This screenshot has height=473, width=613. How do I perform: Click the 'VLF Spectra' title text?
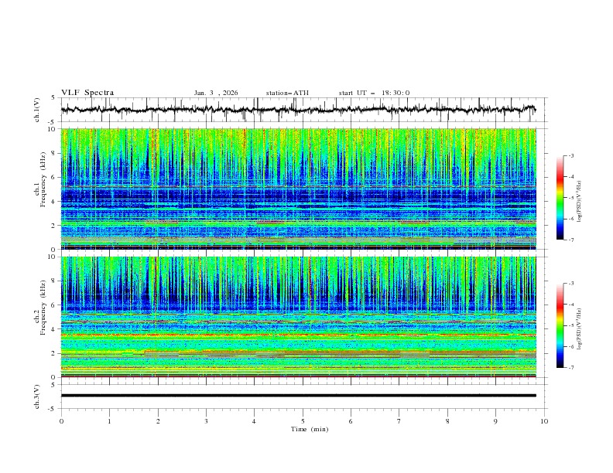pos(87,93)
